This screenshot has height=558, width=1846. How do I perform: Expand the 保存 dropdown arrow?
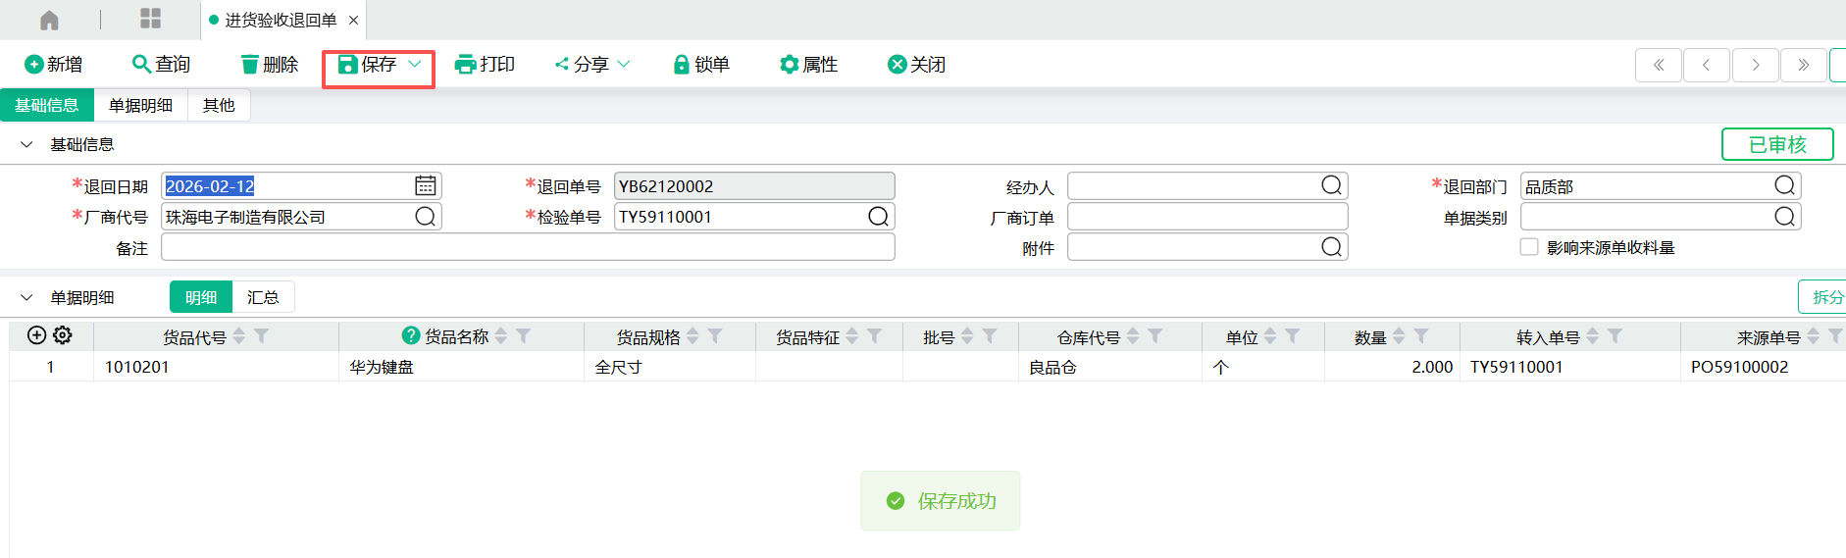point(415,64)
